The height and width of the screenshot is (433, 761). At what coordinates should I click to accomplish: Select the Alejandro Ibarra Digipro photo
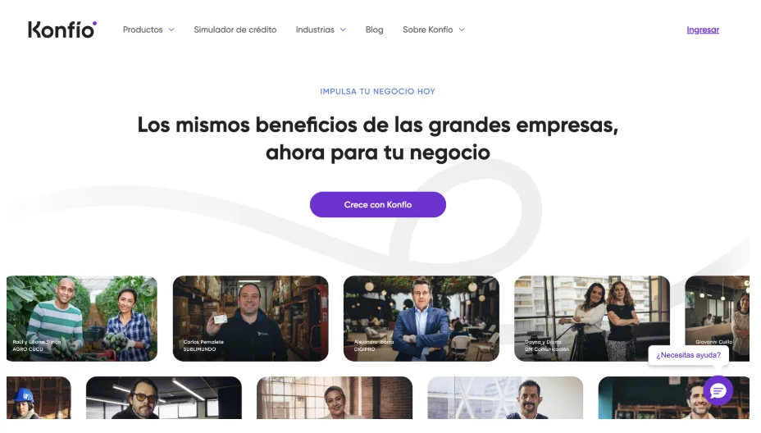[422, 318]
